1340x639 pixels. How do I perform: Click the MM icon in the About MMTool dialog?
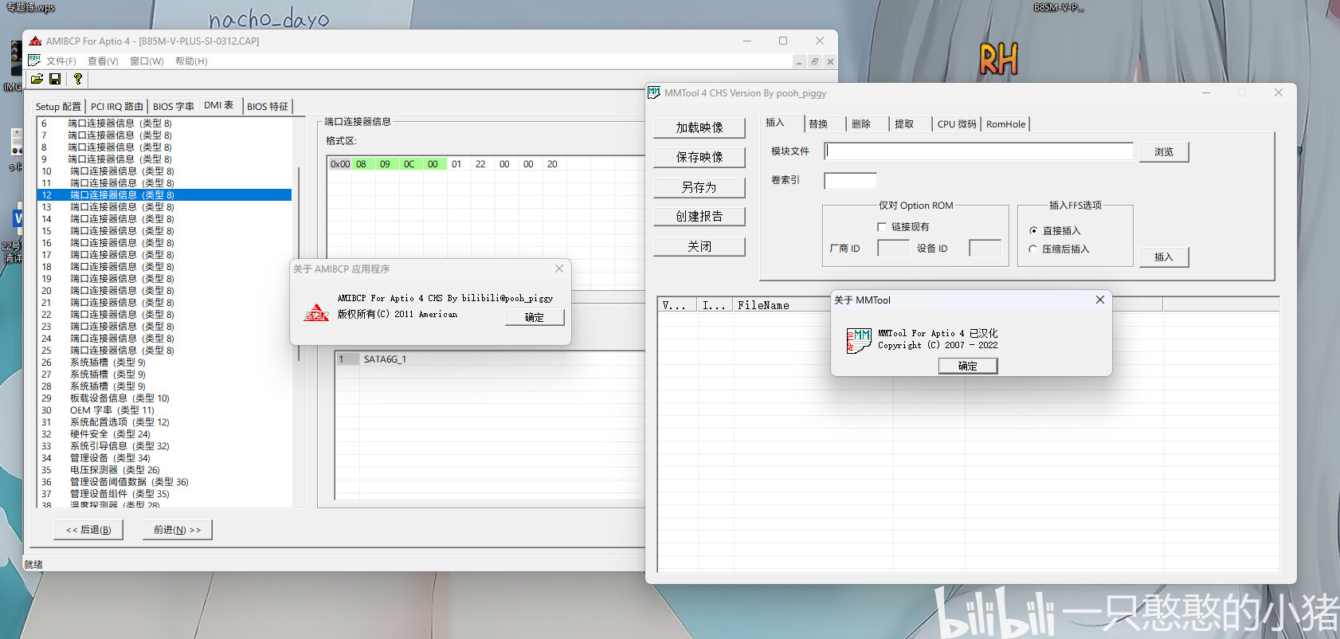(x=859, y=340)
